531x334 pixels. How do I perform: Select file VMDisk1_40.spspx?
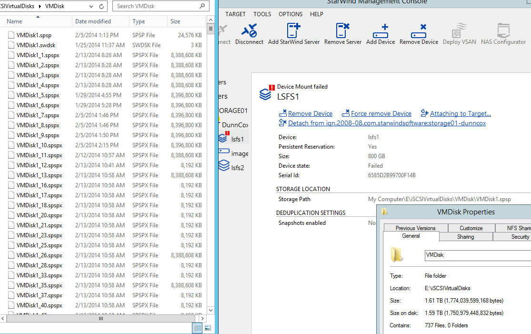39,305
